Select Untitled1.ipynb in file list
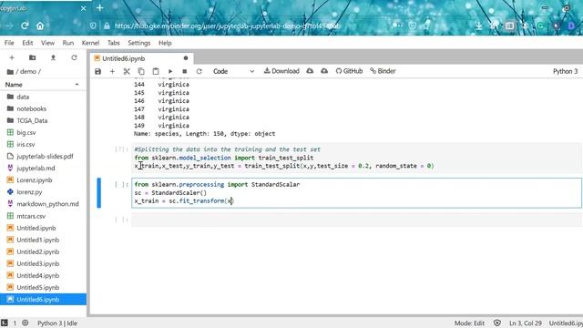 pyautogui.click(x=43, y=240)
